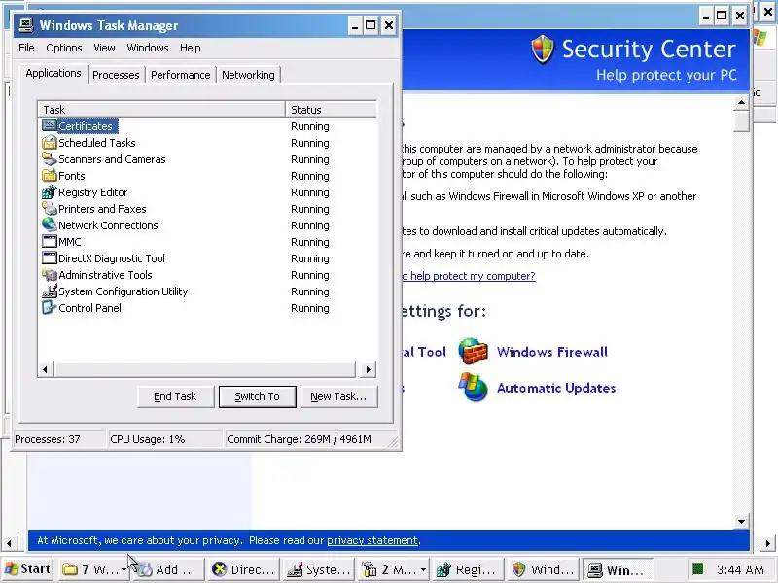Click the Task Manager title bar icon
The image size is (778, 583).
coord(26,25)
